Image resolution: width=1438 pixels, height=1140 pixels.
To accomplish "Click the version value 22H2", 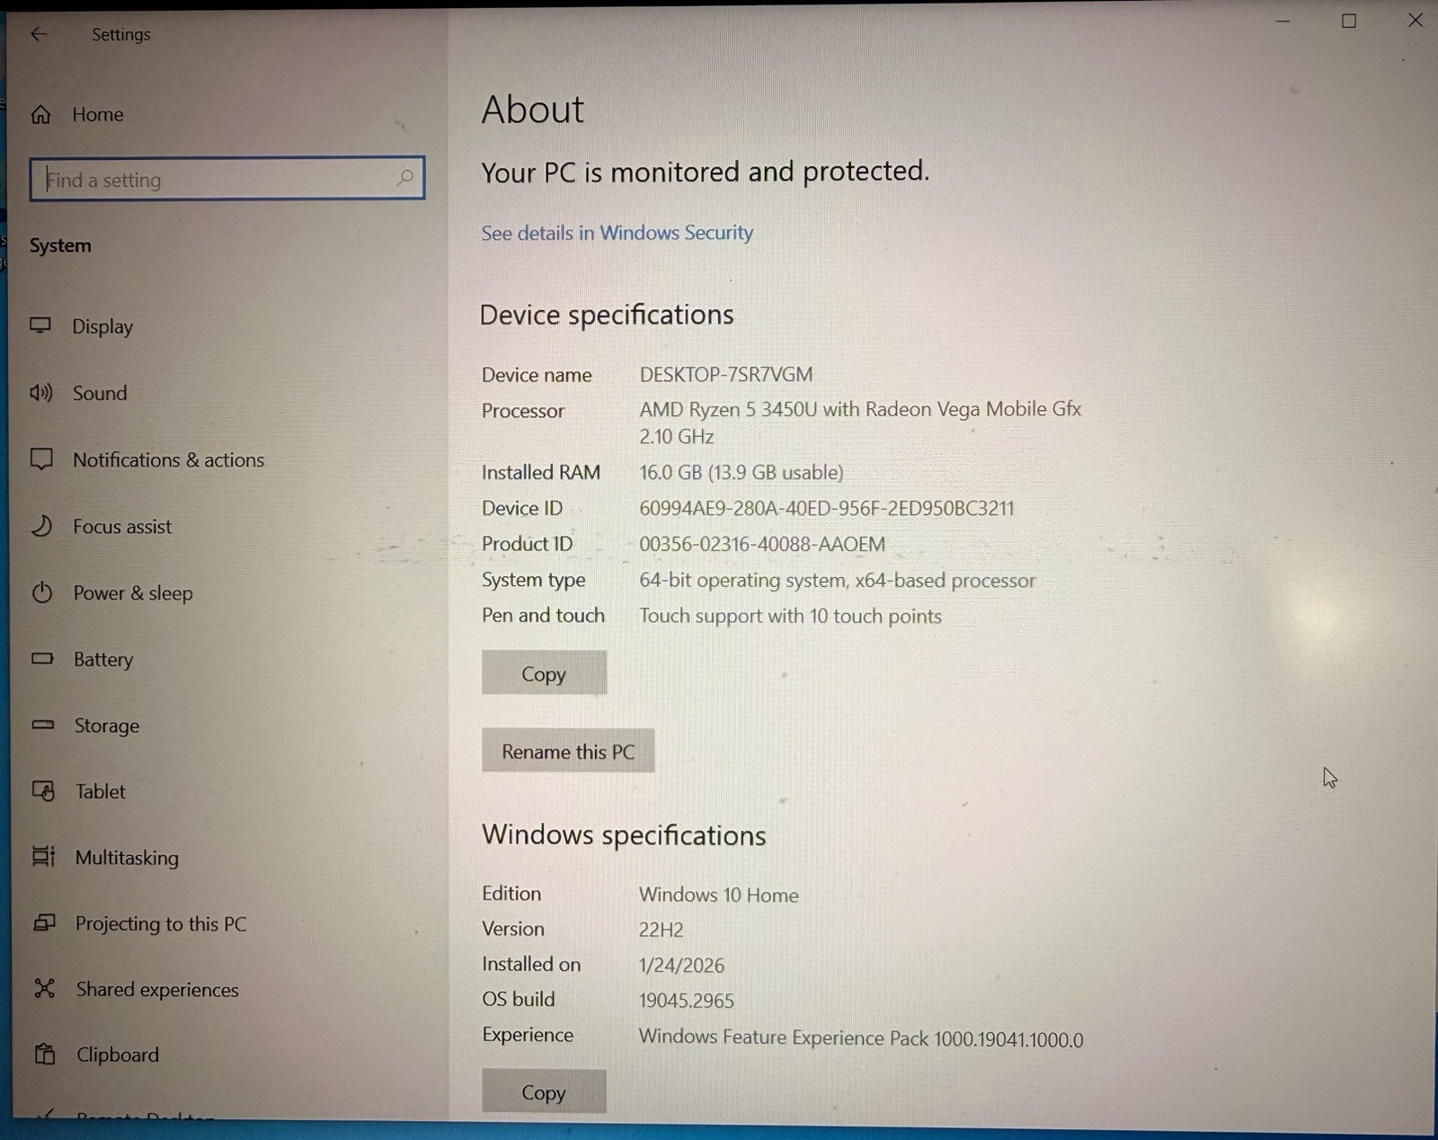I will (x=661, y=930).
